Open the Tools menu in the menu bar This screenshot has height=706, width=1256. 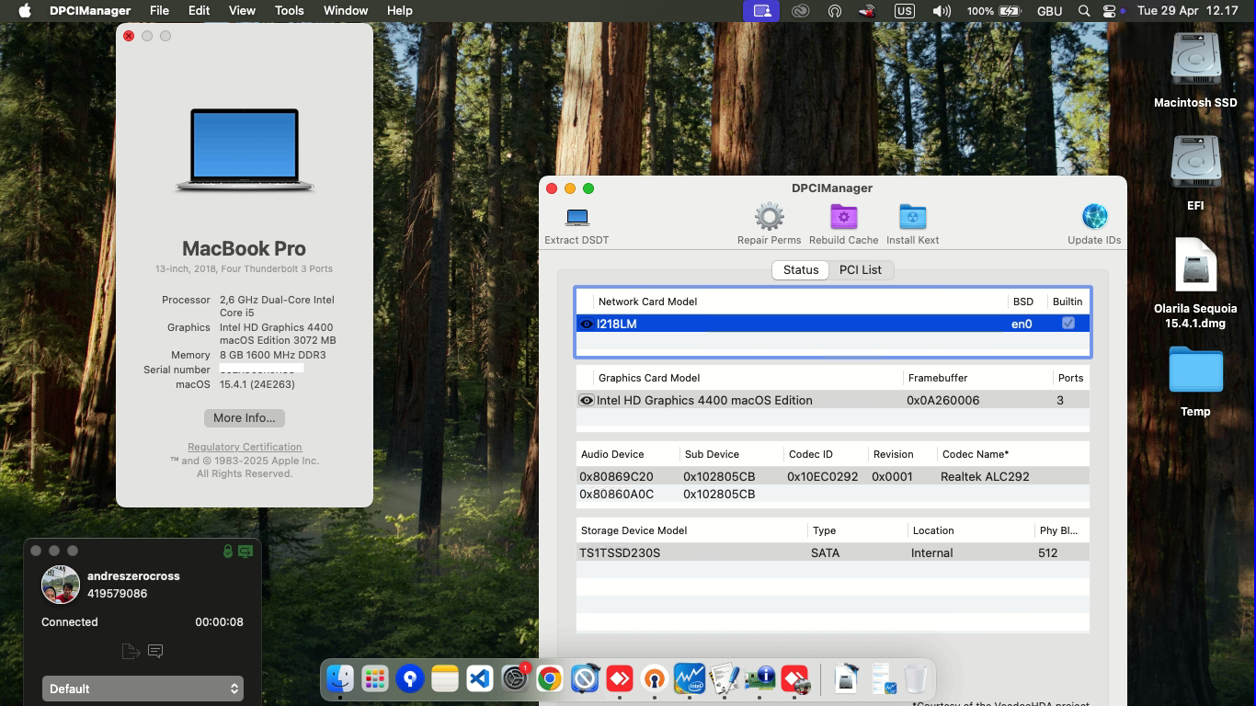pos(289,10)
